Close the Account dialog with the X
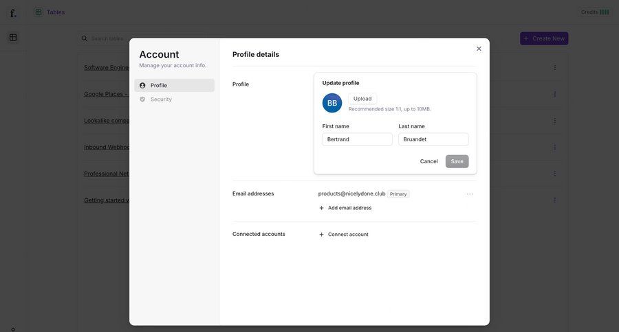The image size is (619, 332). click(479, 49)
